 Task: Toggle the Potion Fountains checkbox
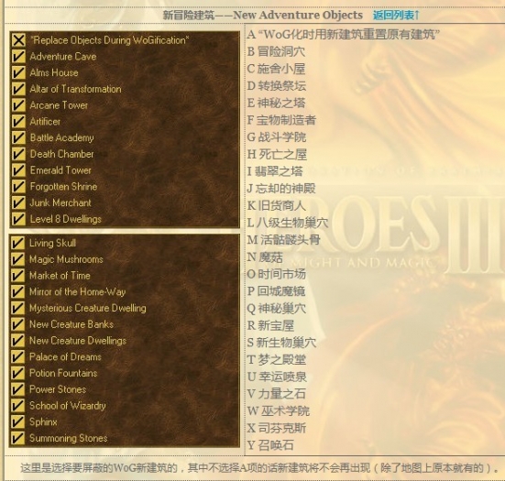click(17, 373)
